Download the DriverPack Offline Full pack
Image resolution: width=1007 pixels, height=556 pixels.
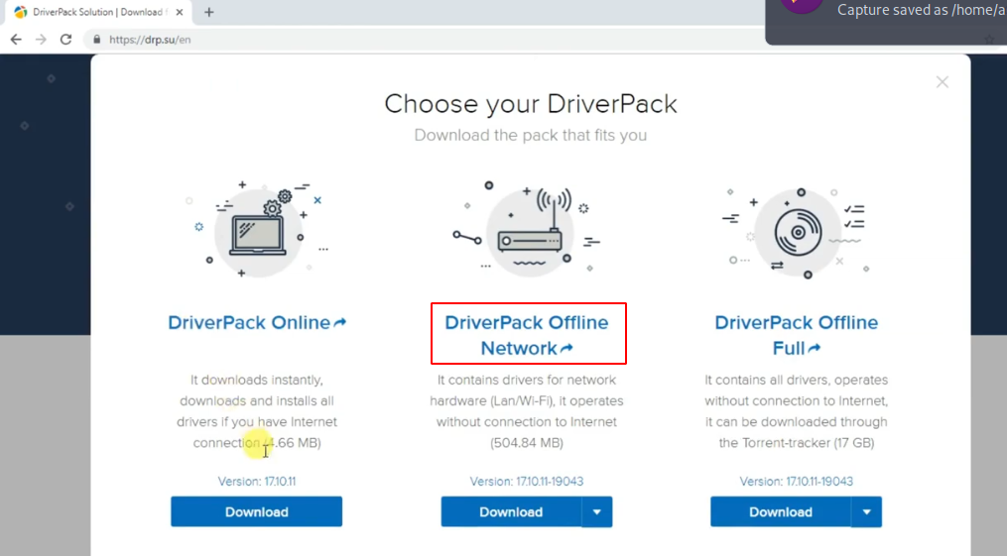coord(781,511)
